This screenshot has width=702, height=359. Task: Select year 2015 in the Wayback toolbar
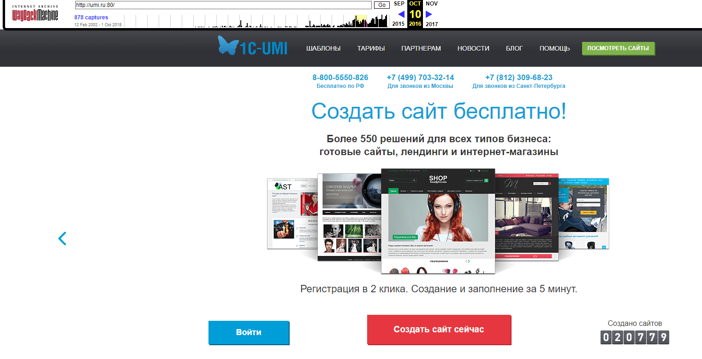click(x=398, y=24)
